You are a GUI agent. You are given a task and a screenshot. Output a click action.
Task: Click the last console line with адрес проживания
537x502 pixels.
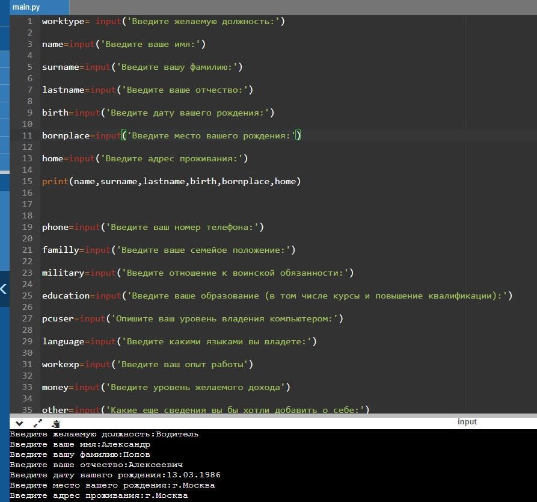[x=99, y=495]
